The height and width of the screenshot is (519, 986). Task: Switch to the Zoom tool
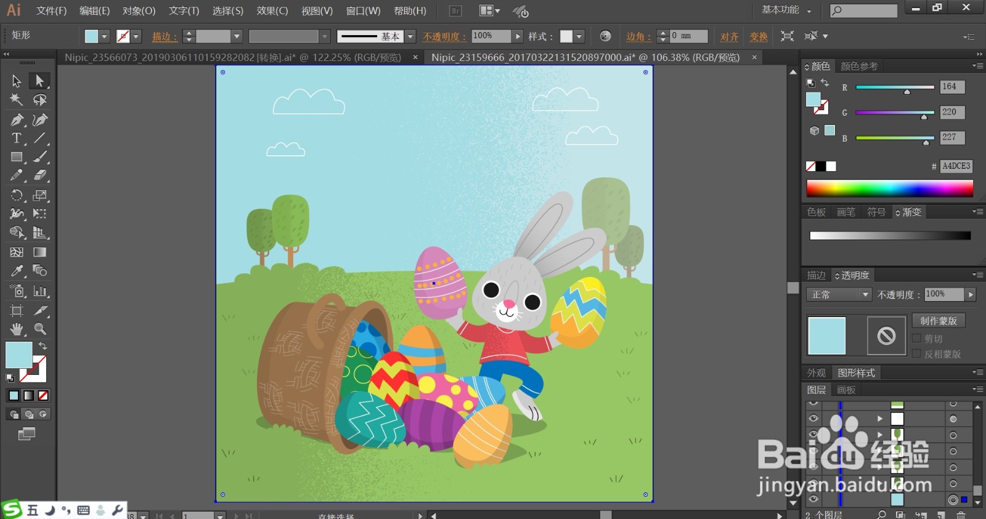[40, 329]
